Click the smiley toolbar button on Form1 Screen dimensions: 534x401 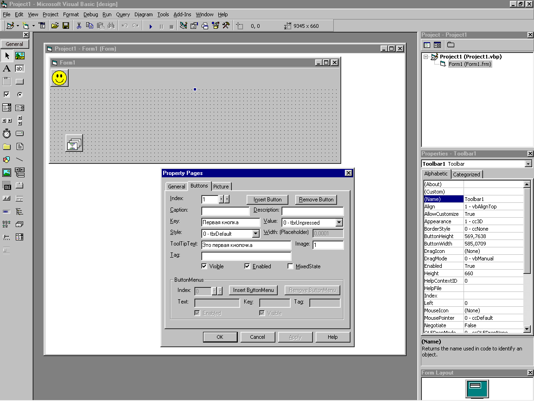(60, 78)
